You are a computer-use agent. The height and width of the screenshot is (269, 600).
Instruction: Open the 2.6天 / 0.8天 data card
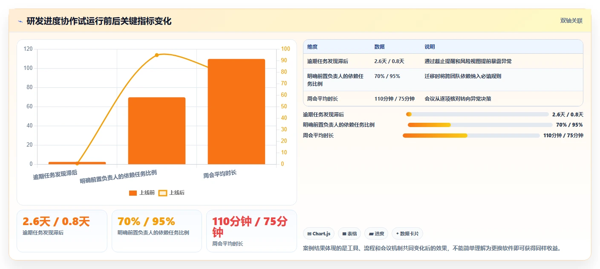pyautogui.click(x=62, y=231)
